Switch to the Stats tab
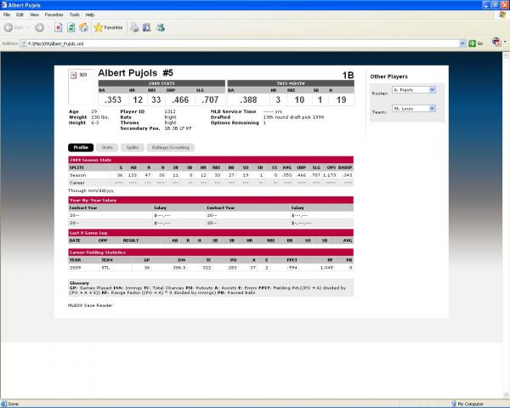The height and width of the screenshot is (408, 510). (x=107, y=147)
